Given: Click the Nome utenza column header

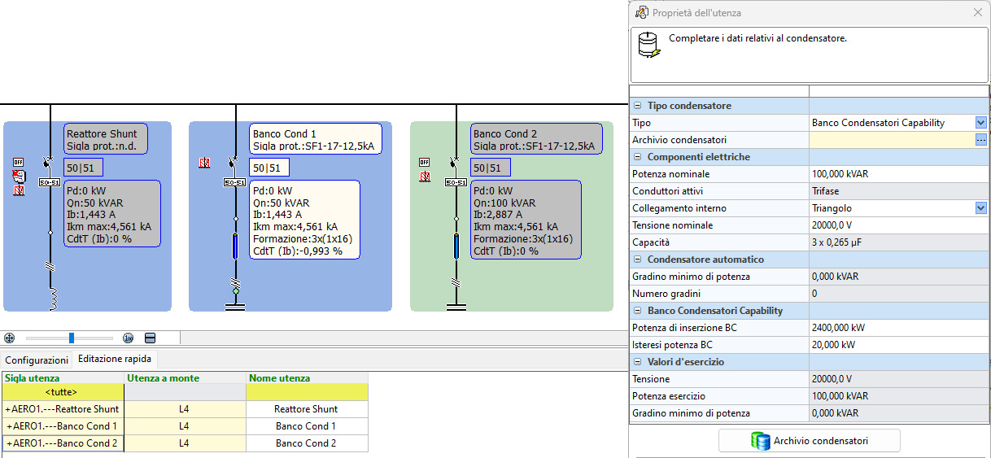Looking at the screenshot, I should [307, 378].
